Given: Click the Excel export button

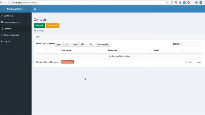Looking at the screenshot, I should [75, 44].
